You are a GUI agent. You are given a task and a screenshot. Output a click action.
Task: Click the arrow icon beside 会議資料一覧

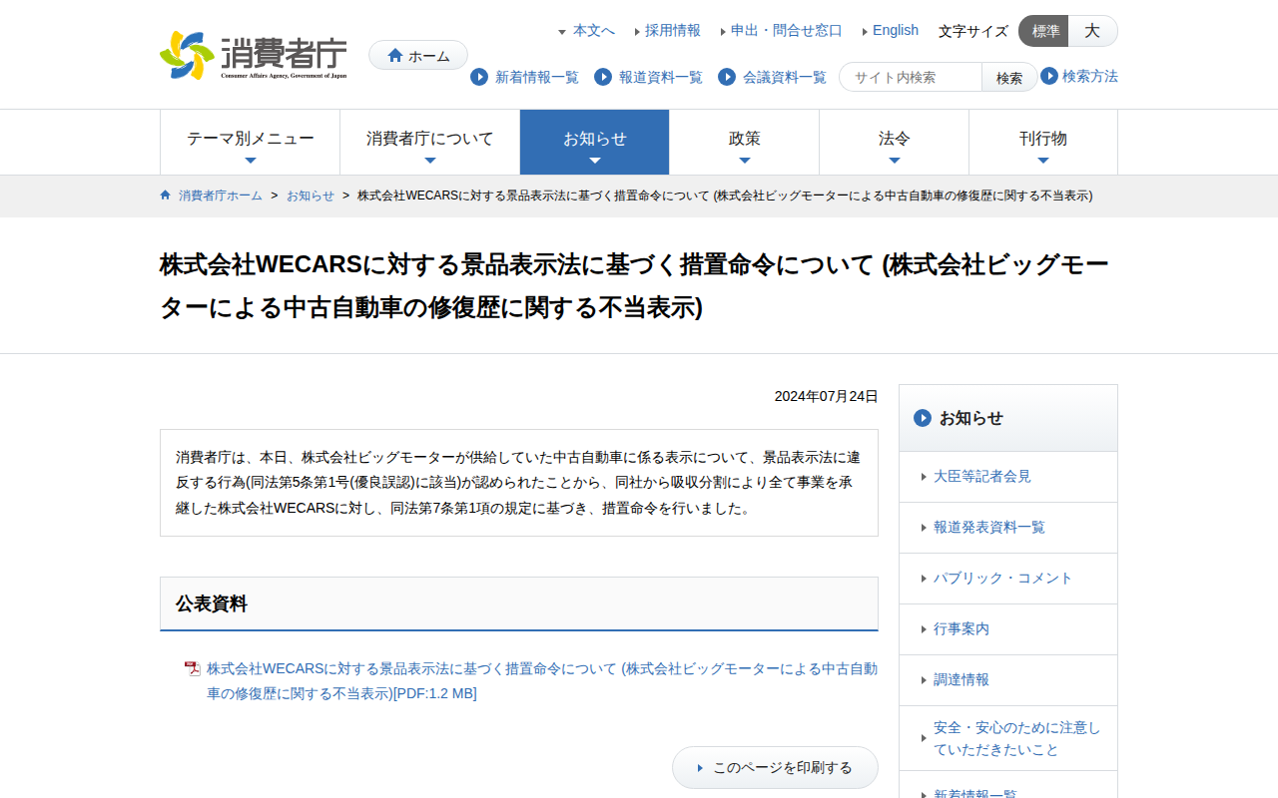pos(727,77)
